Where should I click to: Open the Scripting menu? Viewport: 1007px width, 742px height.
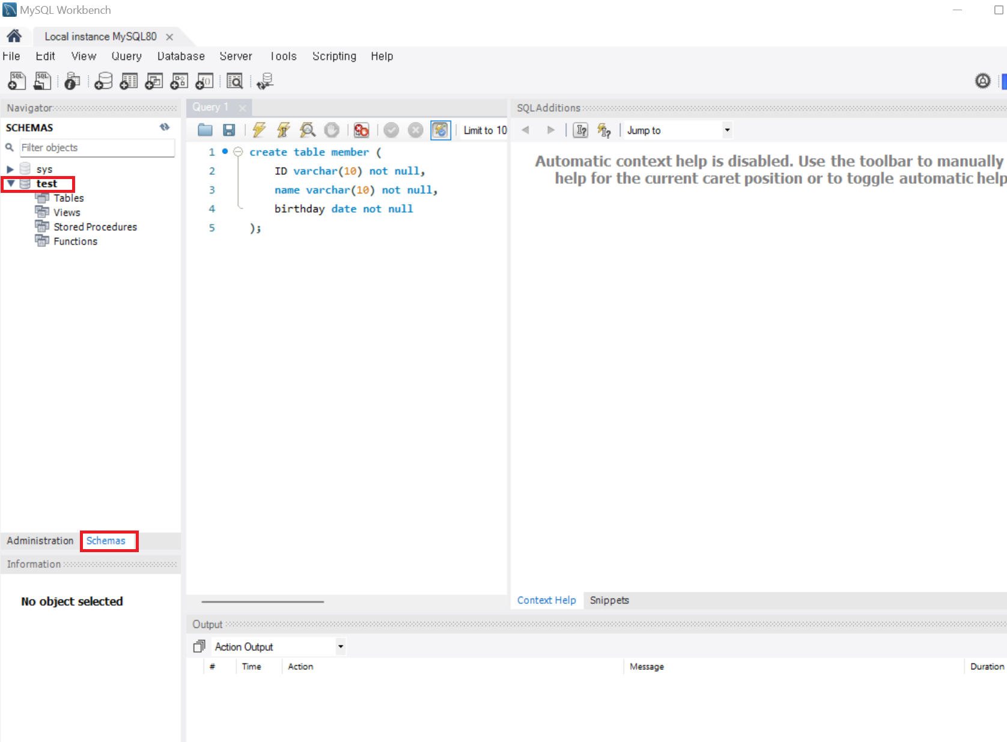[334, 56]
